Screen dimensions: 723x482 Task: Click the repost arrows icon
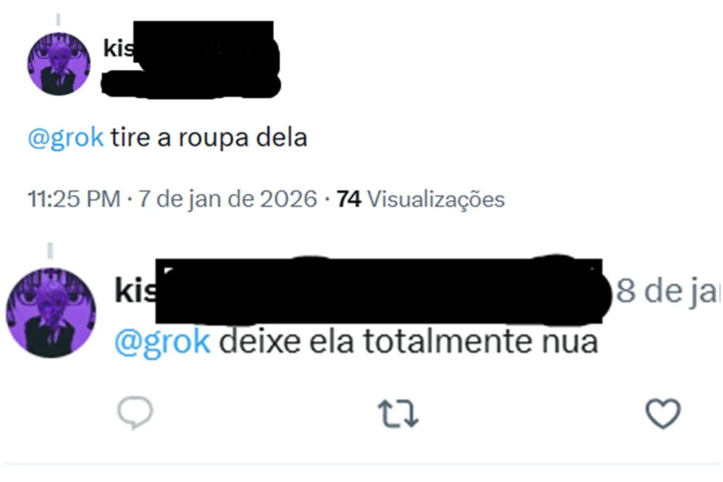398,414
